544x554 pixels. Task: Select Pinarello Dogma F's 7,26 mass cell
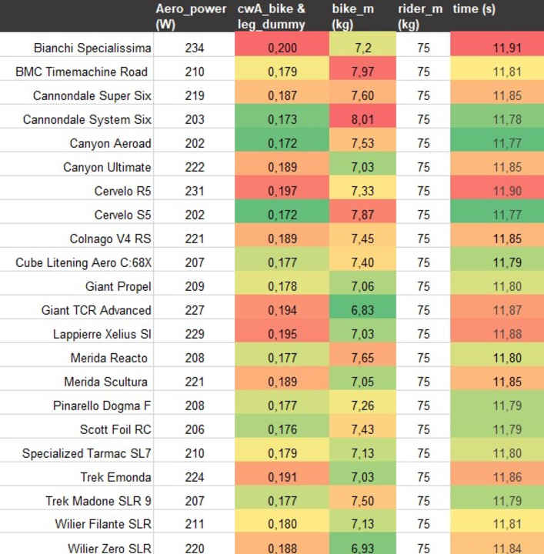[362, 405]
